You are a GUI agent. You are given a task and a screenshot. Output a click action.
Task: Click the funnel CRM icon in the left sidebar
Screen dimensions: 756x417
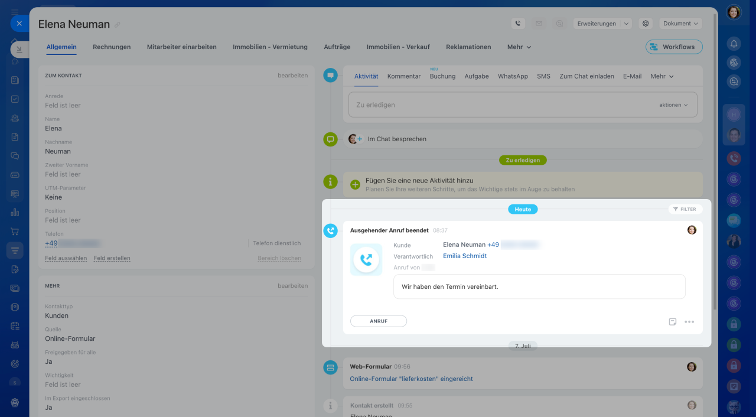tap(15, 250)
